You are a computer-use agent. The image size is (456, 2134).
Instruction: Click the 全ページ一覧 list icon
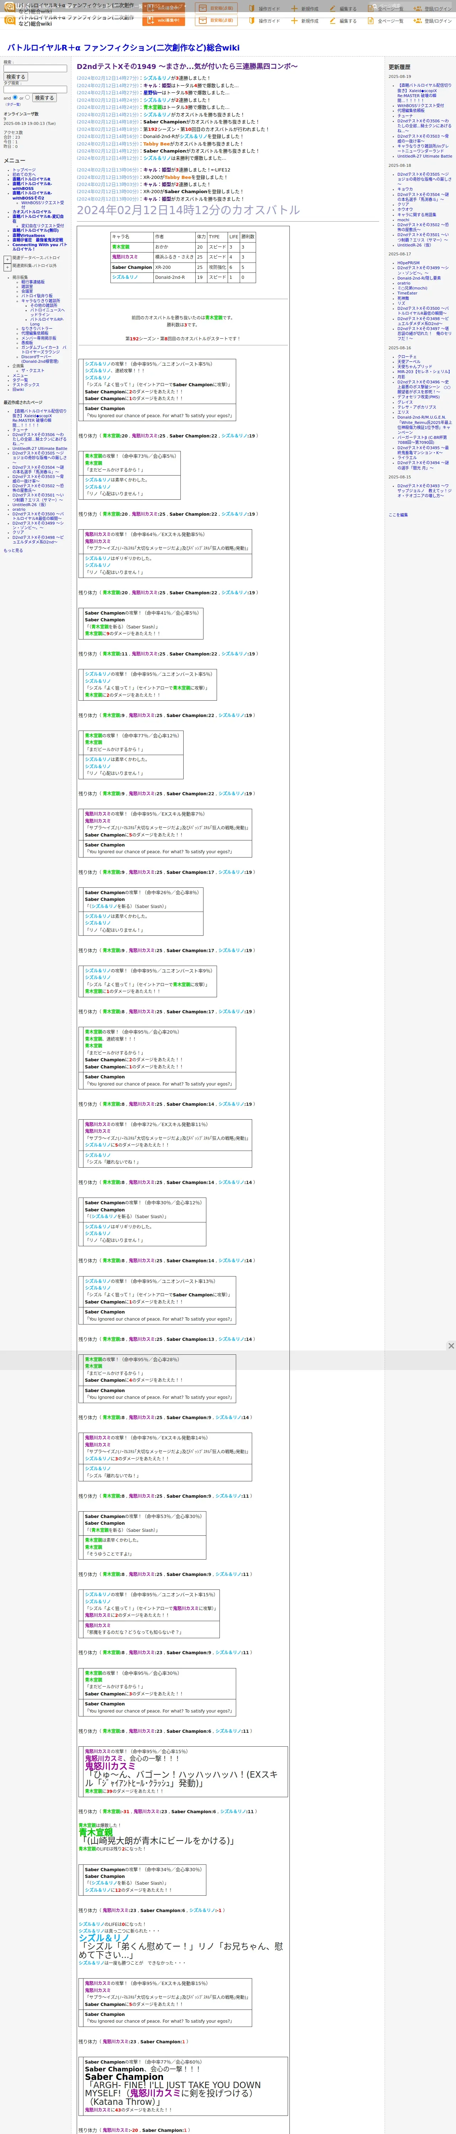pos(371,21)
